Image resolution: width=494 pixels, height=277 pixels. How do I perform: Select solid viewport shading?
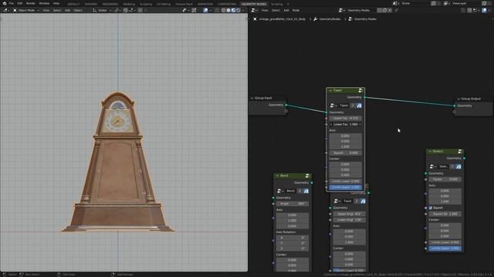[x=228, y=10]
